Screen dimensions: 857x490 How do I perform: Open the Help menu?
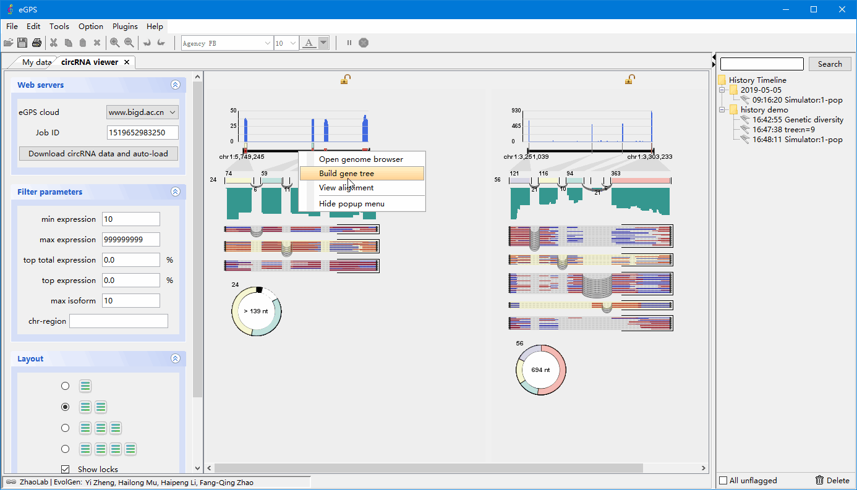pos(155,26)
